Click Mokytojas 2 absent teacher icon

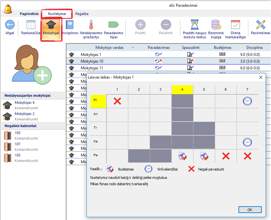pos(7,116)
